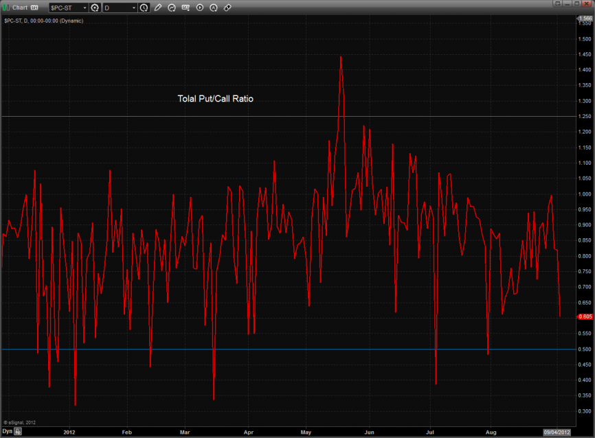Open the time template clock icon
The height and width of the screenshot is (438, 595).
[144, 8]
